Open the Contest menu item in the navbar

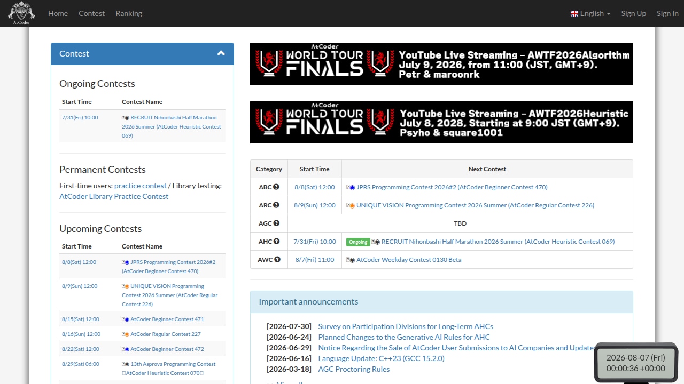(91, 13)
